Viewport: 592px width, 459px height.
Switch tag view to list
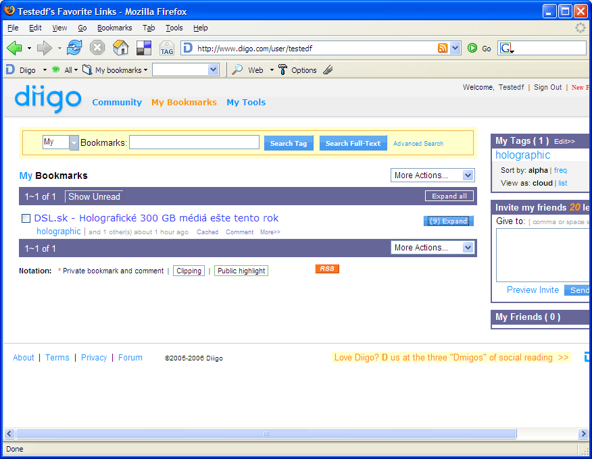pyautogui.click(x=562, y=183)
